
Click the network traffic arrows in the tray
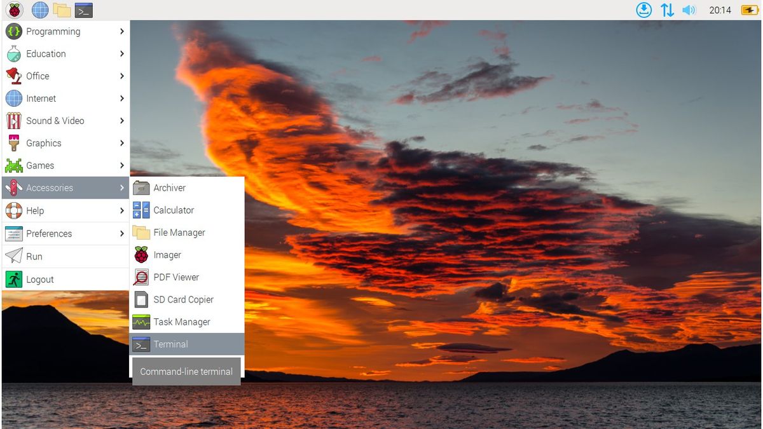pos(666,10)
